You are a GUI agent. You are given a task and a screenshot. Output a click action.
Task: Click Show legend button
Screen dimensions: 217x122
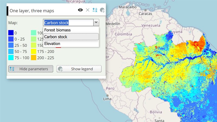coord(79,69)
